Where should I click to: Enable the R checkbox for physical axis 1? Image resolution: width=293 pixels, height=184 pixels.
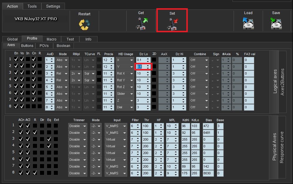click(x=35, y=126)
